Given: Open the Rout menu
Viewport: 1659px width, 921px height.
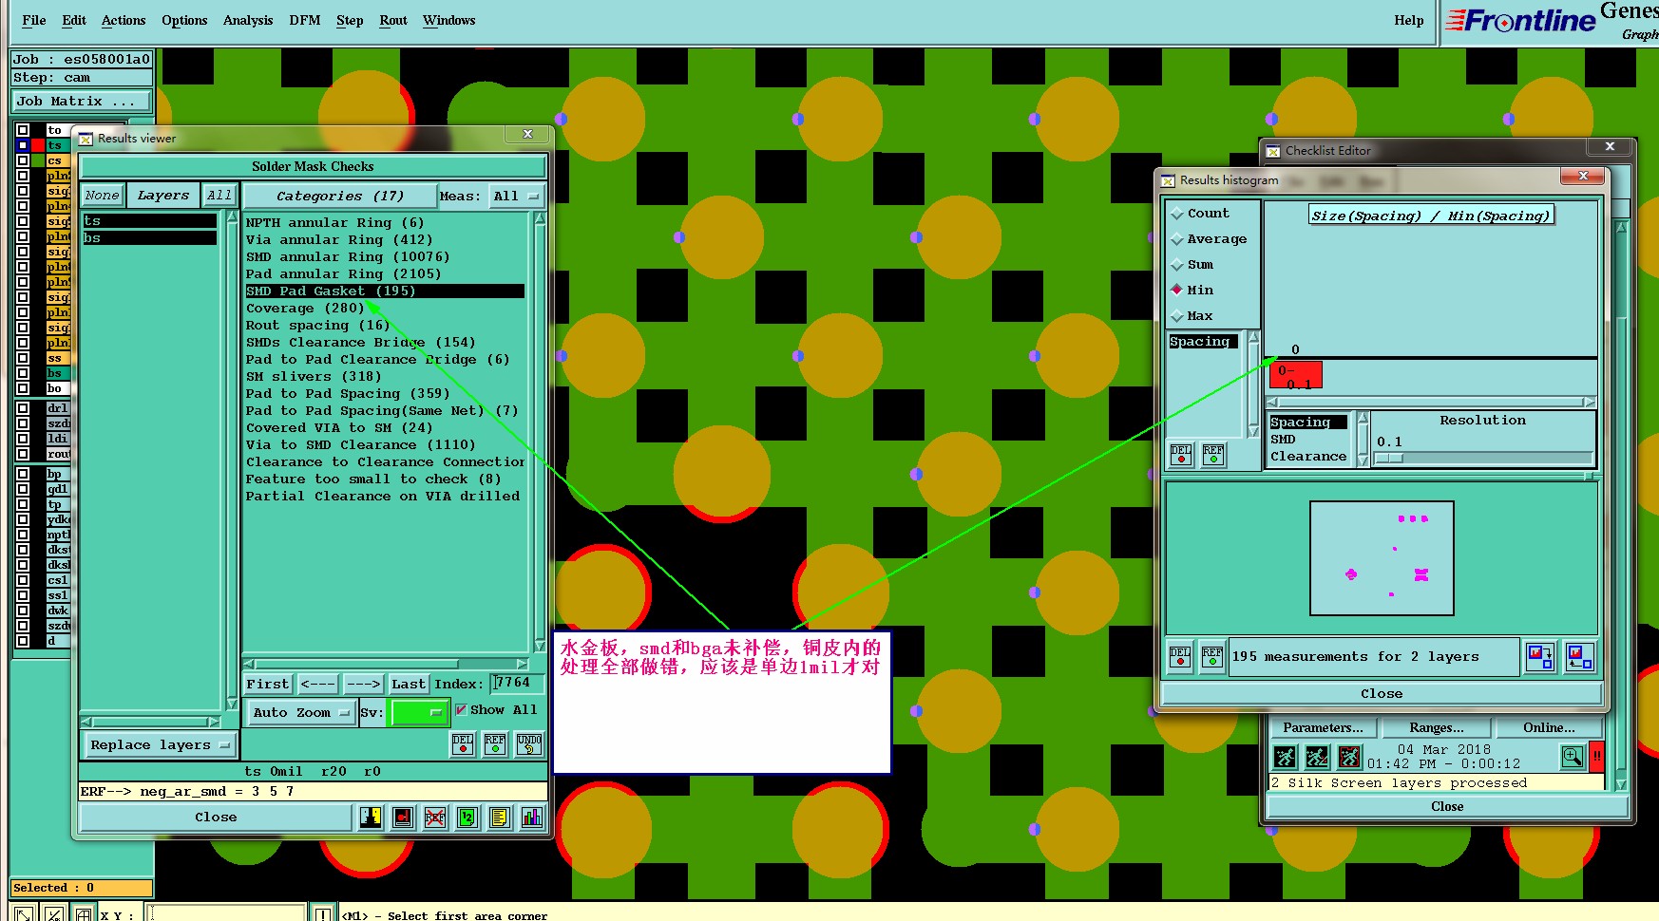Looking at the screenshot, I should [x=393, y=20].
